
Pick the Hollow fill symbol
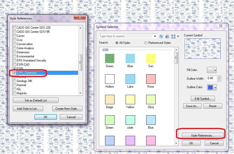[x=110, y=79]
